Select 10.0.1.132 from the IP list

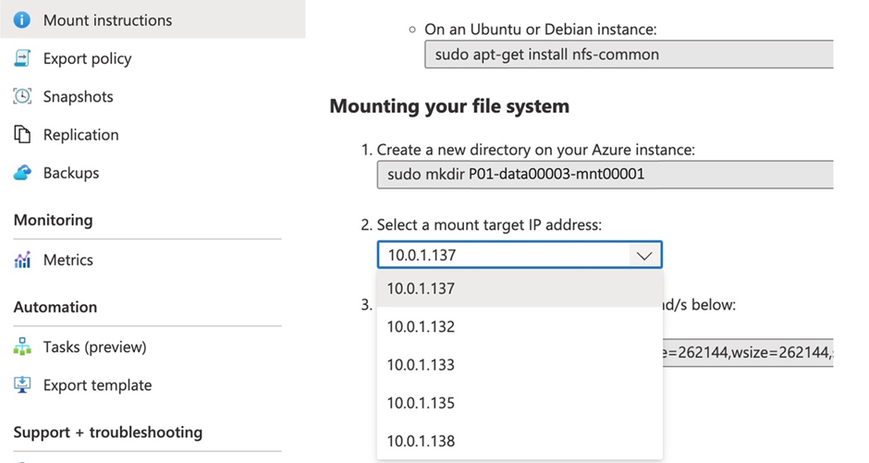[x=422, y=326]
